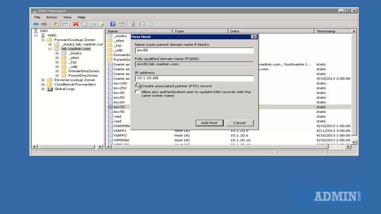
Task: Select the DNS root node icon in tree
Action: pyautogui.click(x=36, y=31)
